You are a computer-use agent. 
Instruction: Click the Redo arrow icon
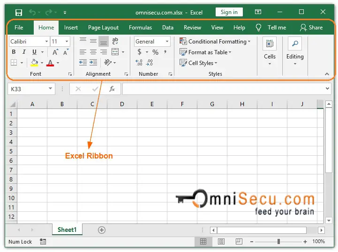coord(49,13)
